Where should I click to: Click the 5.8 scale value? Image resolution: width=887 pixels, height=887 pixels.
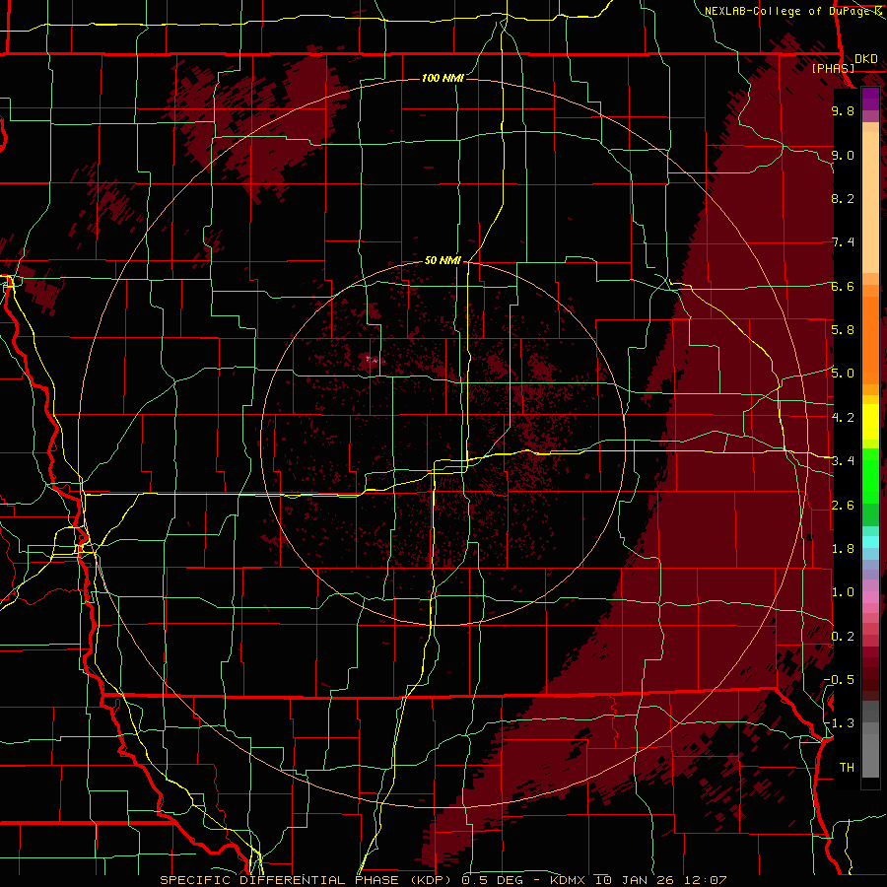pos(843,329)
